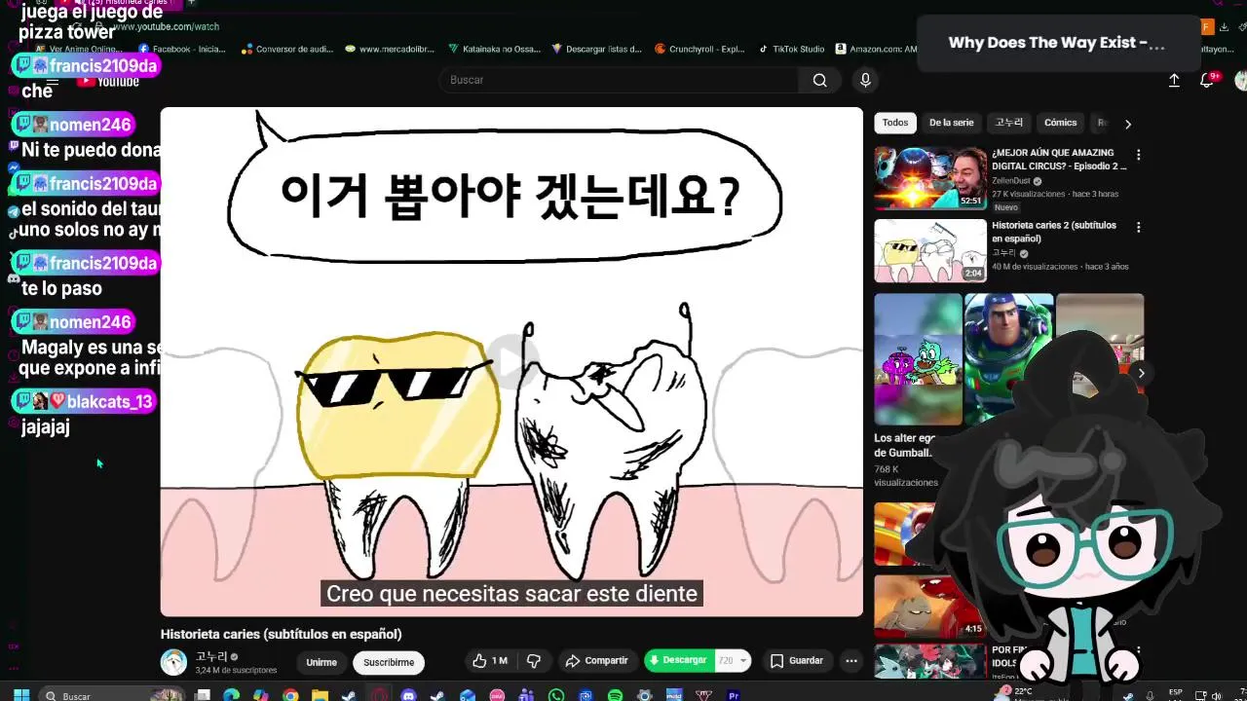The height and width of the screenshot is (701, 1247).
Task: Click the YouTube logo to go home
Action: click(108, 82)
